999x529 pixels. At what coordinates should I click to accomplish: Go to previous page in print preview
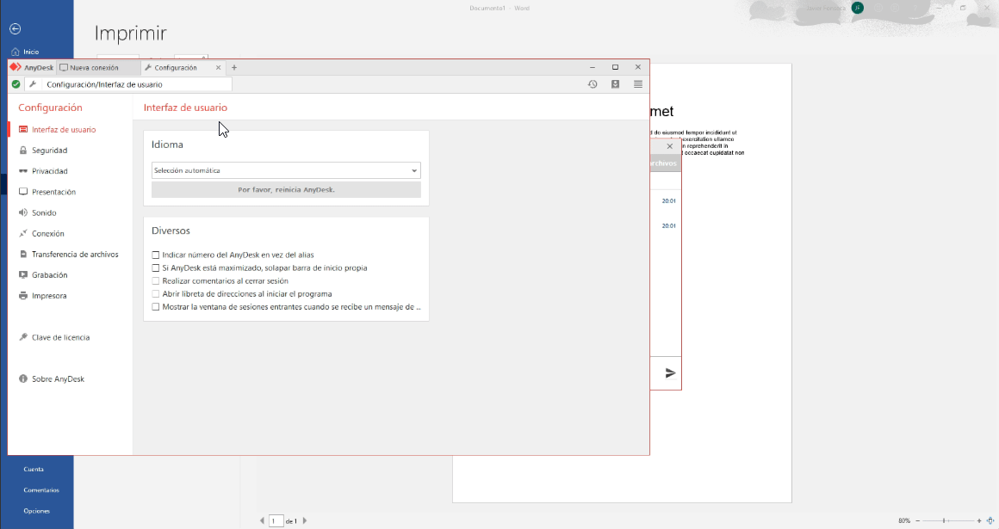pos(262,520)
